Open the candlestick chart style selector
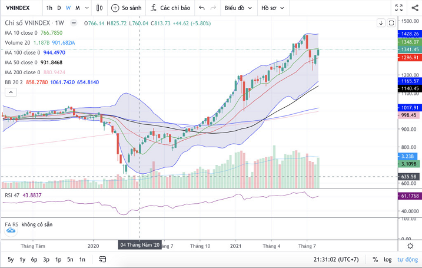This screenshot has width=422, height=268. (99, 8)
